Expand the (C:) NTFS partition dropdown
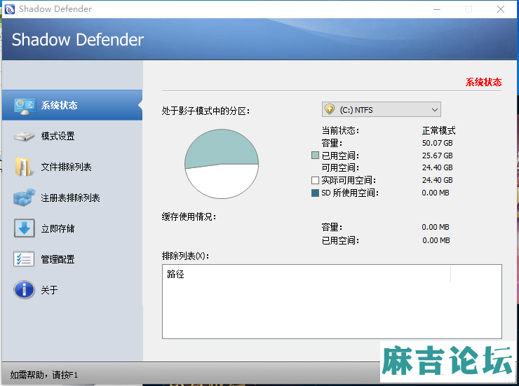Image resolution: width=519 pixels, height=386 pixels. (382, 109)
